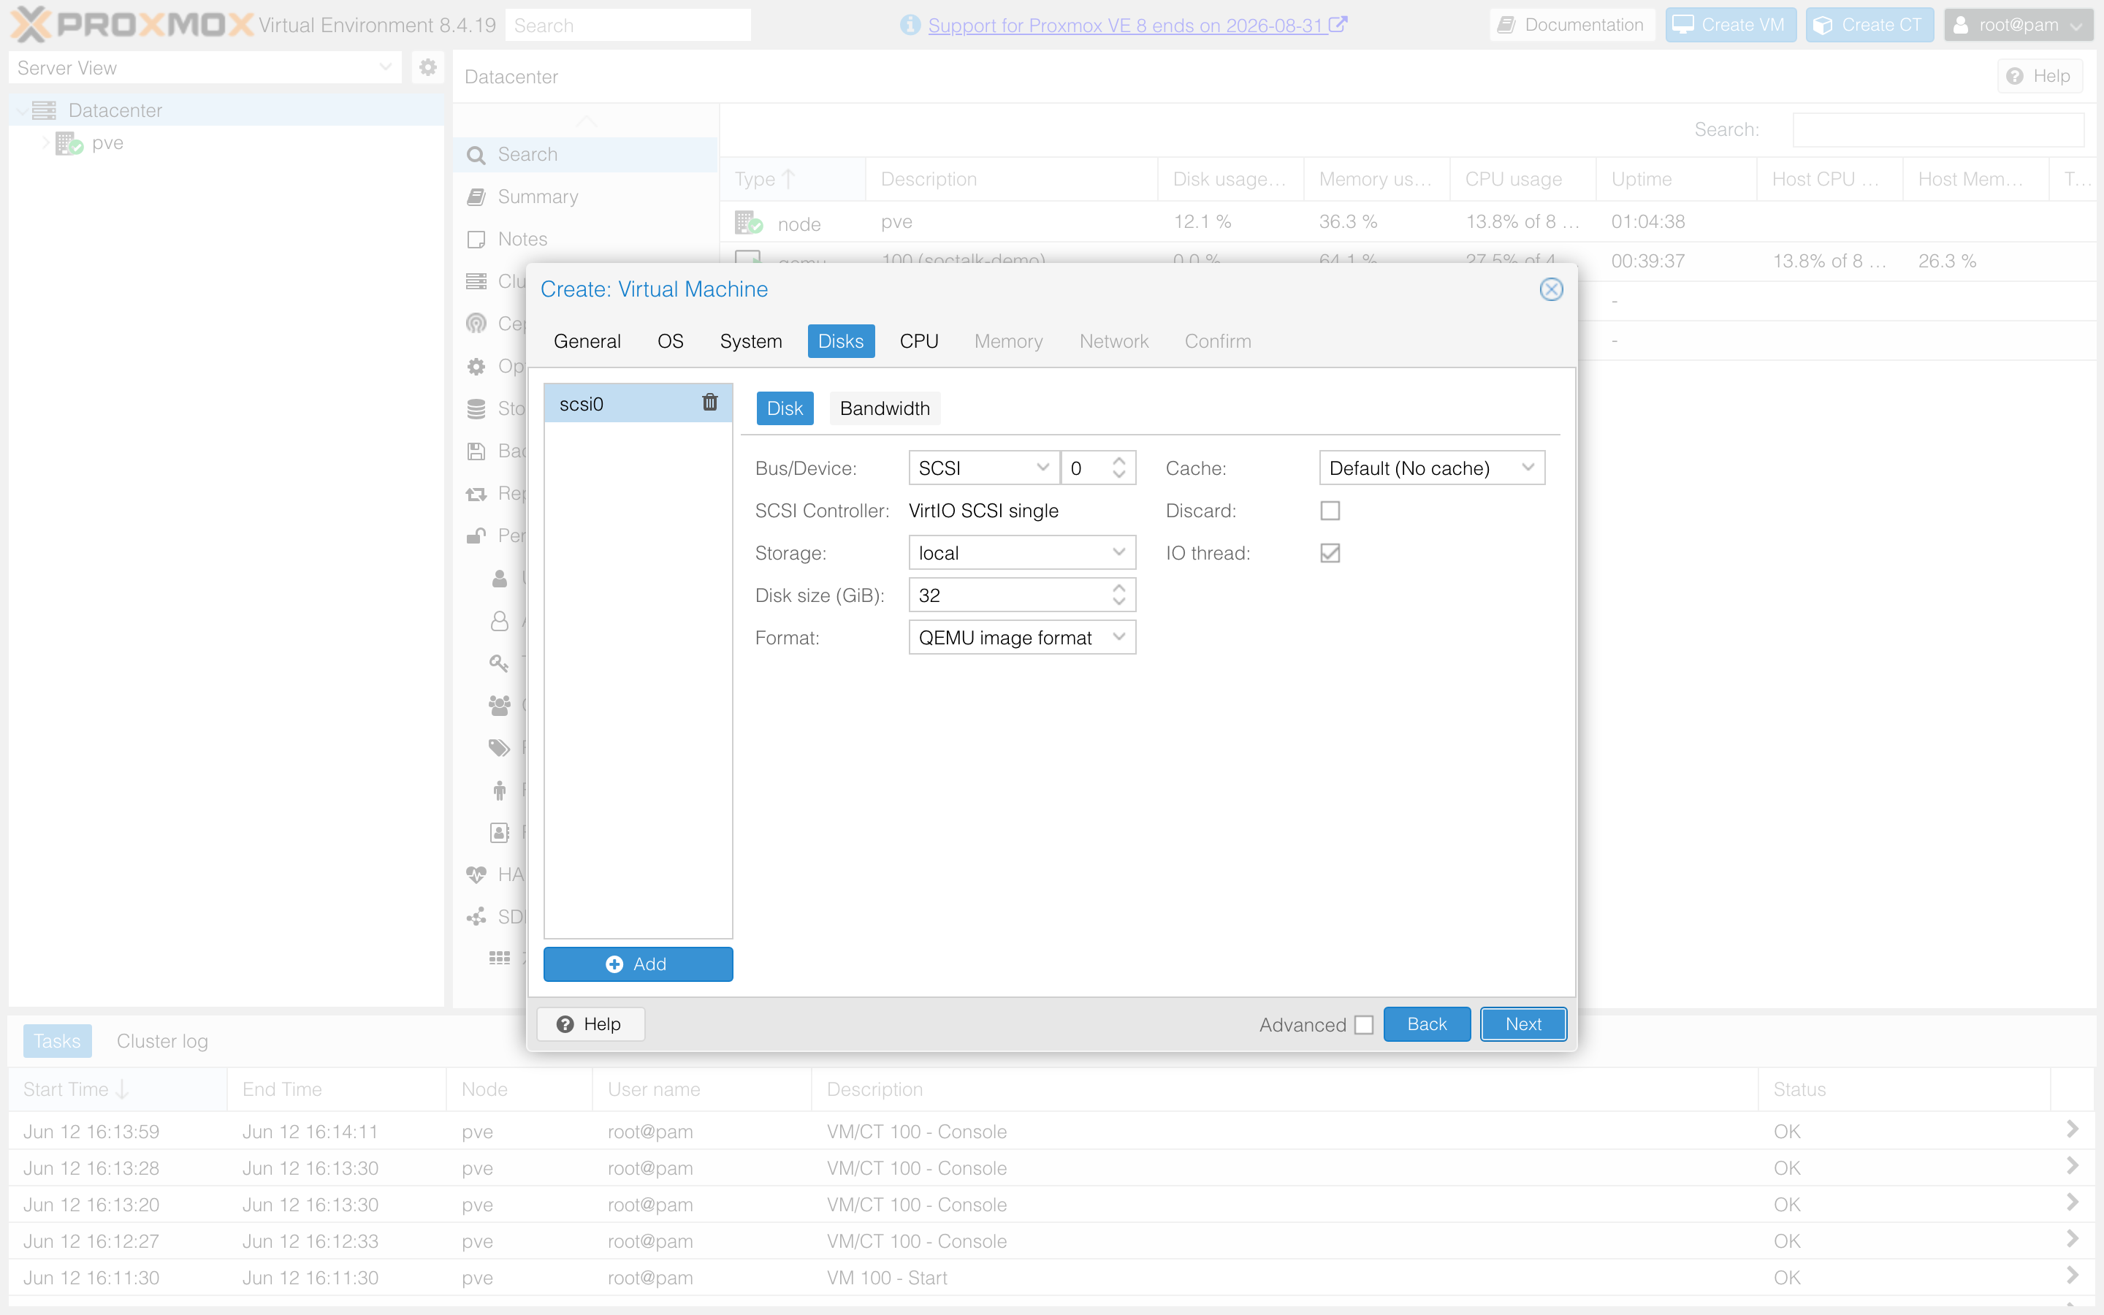Toggle the Discard checkbox
Viewport: 2104px width, 1315px height.
point(1330,511)
